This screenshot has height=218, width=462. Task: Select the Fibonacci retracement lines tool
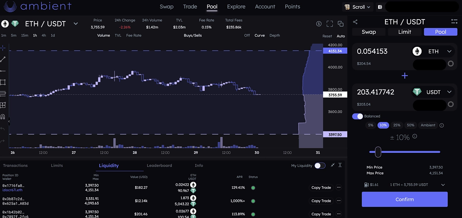[x=3, y=93]
